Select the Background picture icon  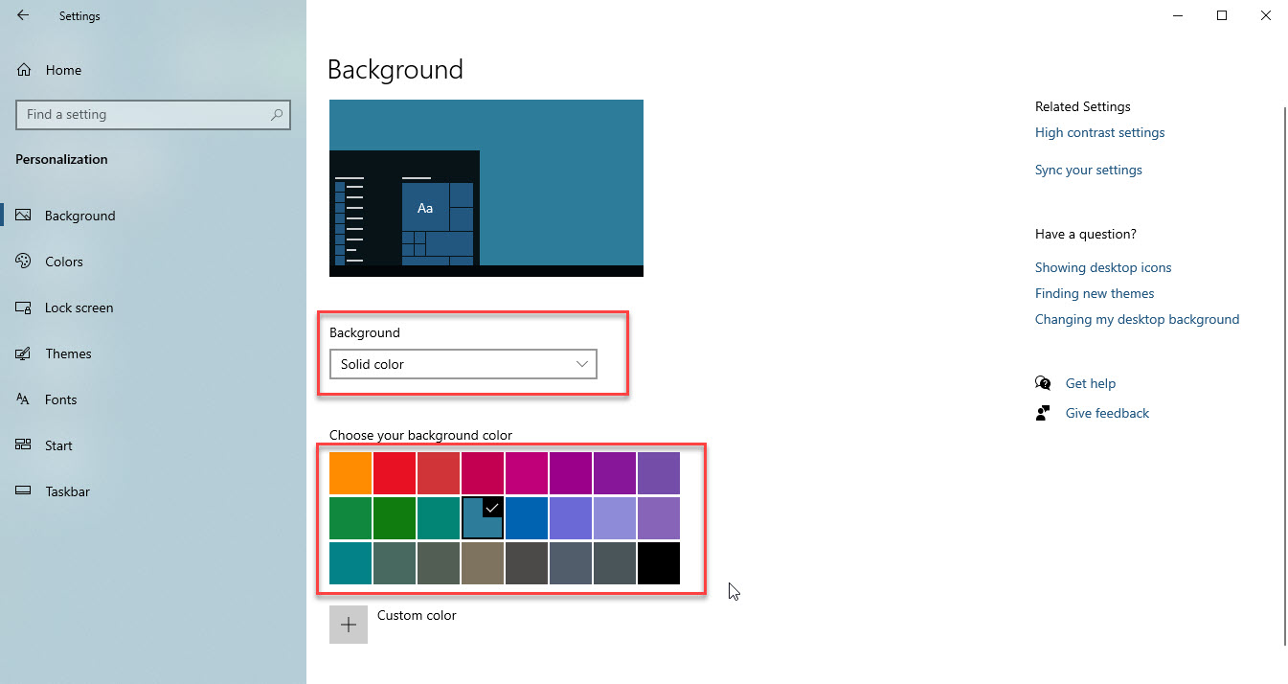pyautogui.click(x=24, y=216)
